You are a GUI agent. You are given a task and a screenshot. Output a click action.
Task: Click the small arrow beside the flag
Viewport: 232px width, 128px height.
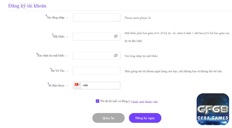pos(79,84)
